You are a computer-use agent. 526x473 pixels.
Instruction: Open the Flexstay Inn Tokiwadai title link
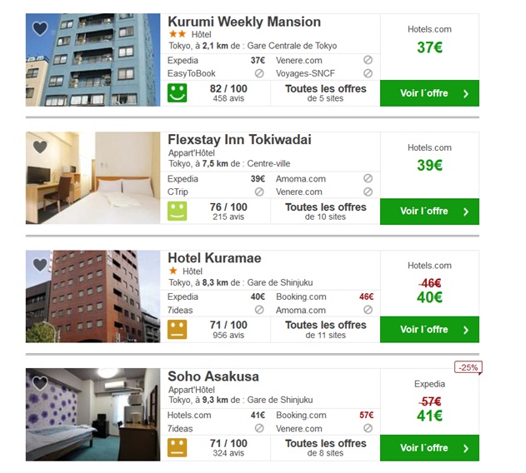click(x=239, y=140)
